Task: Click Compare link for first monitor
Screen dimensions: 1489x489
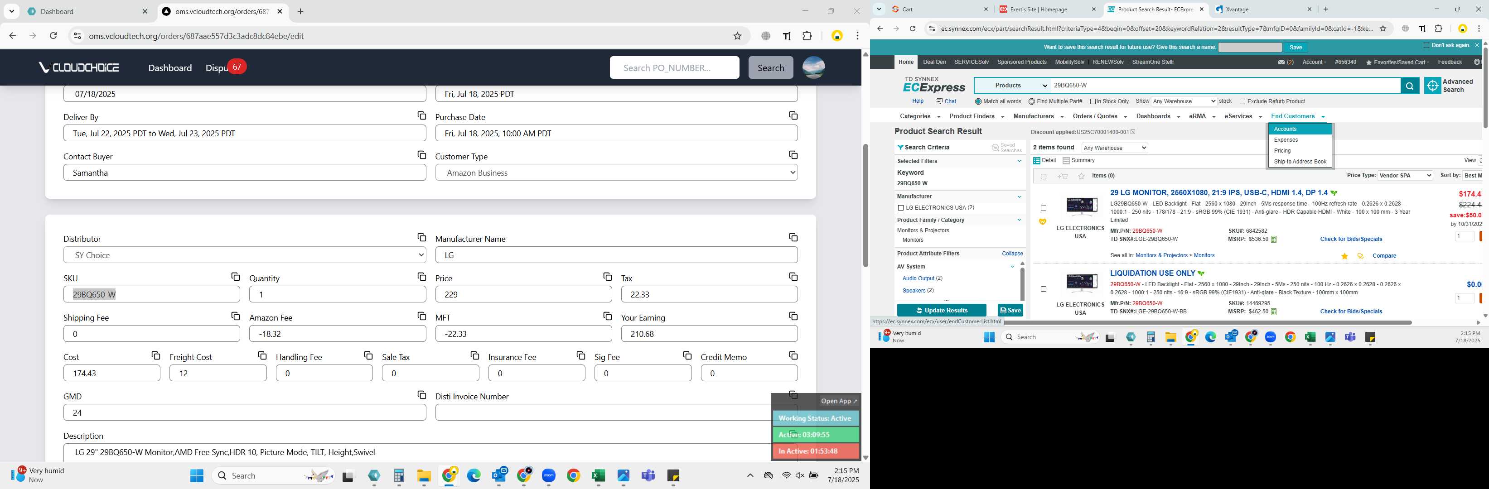Action: [1384, 256]
